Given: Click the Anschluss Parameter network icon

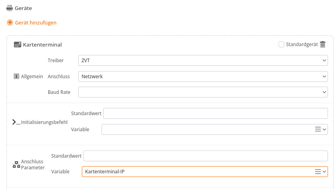Looking at the screenshot, I should 16,165.
